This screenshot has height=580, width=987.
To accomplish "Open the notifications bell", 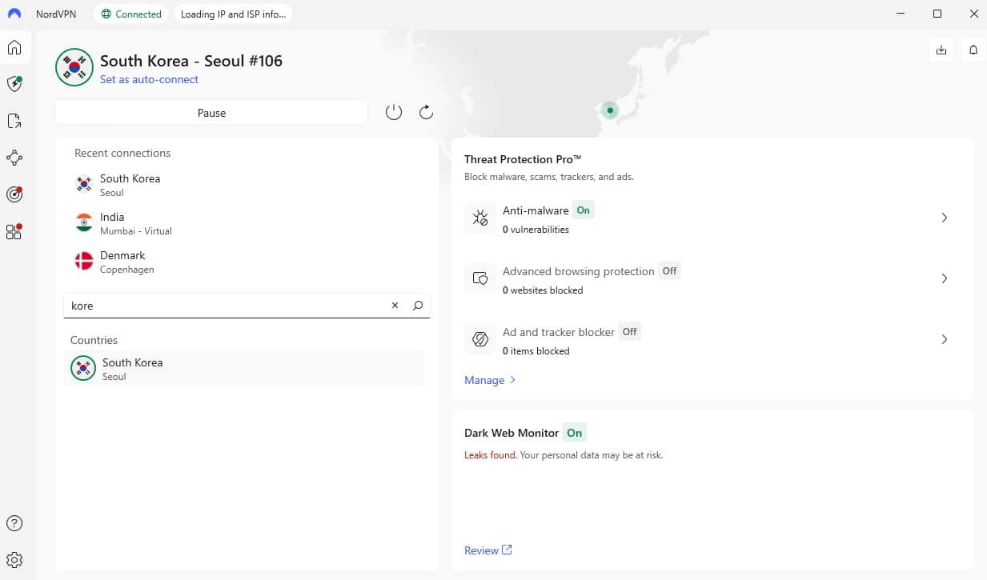I will tap(973, 50).
